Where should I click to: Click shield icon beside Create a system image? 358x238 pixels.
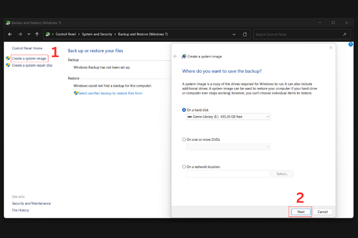8,58
